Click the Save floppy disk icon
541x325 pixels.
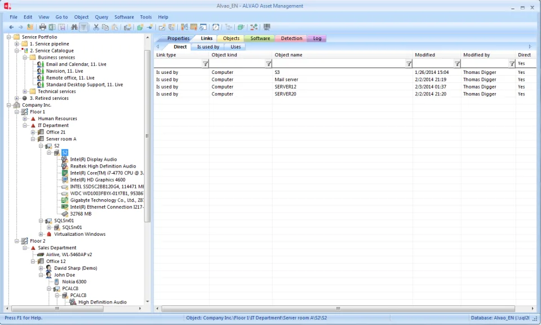coord(62,27)
